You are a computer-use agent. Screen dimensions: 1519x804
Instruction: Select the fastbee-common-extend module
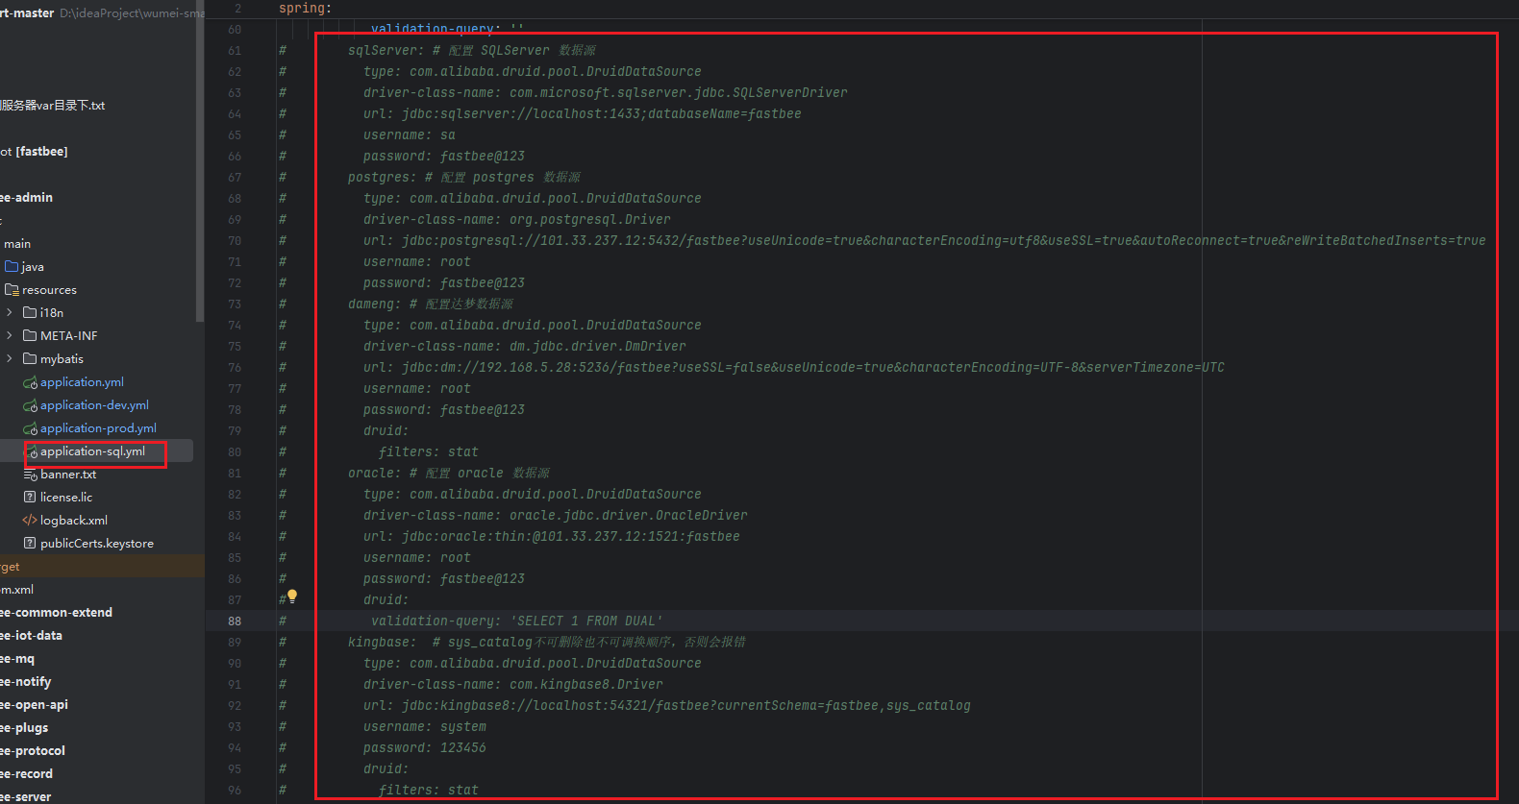click(58, 613)
